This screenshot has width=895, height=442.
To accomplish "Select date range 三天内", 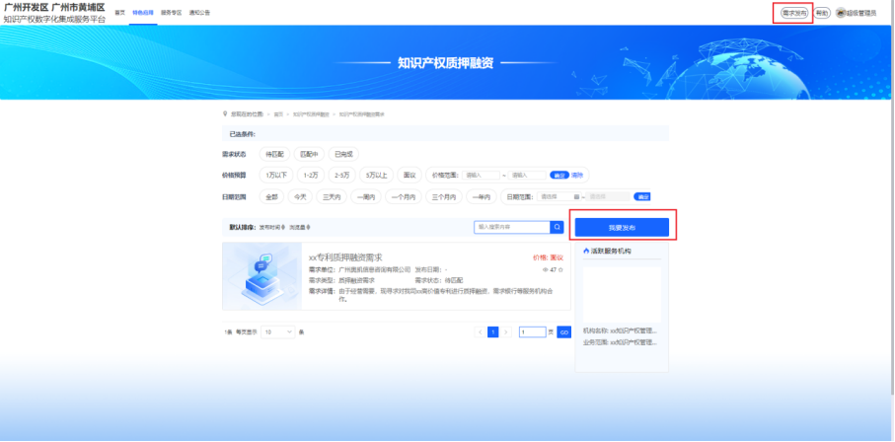I will tap(332, 197).
